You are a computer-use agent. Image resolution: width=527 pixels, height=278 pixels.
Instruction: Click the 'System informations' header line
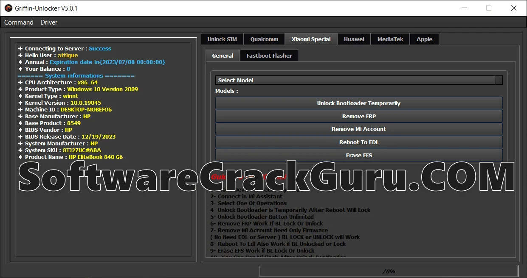coord(76,76)
